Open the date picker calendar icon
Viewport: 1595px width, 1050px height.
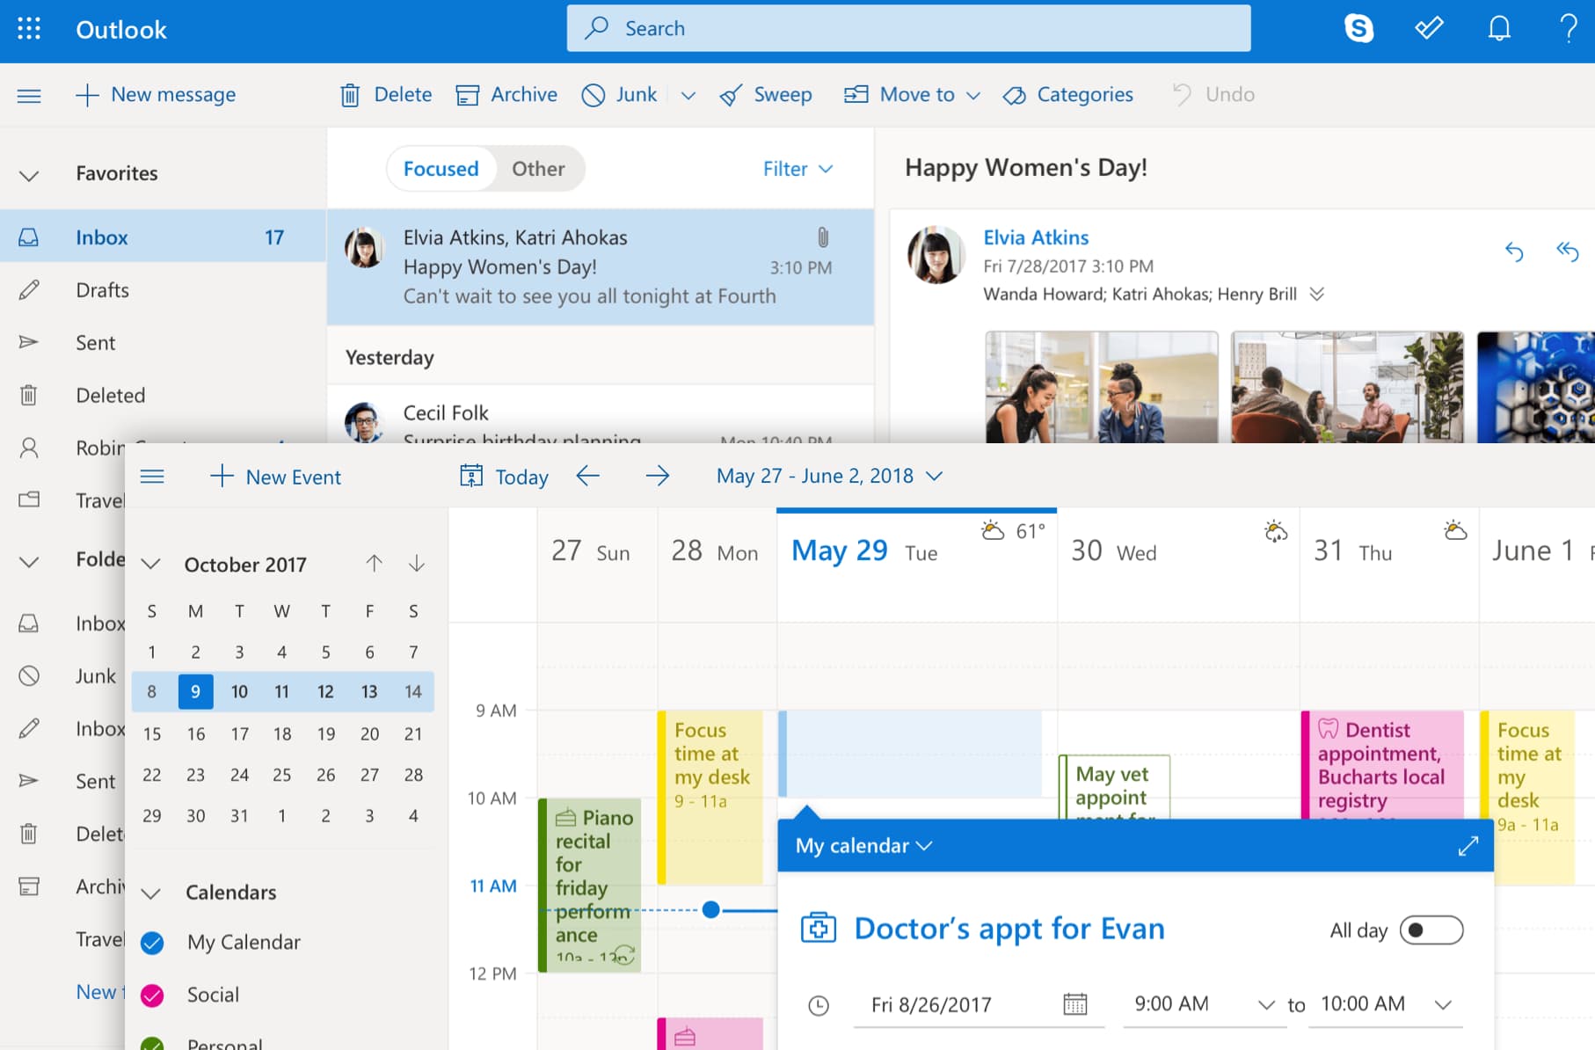[1074, 1003]
